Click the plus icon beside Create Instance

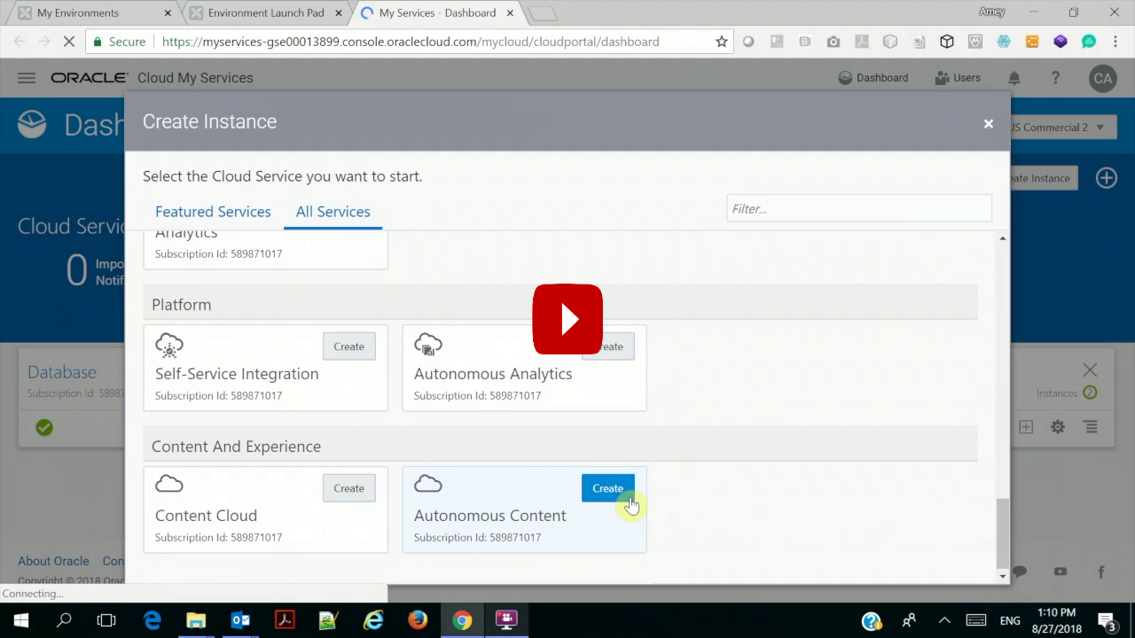click(x=1107, y=178)
